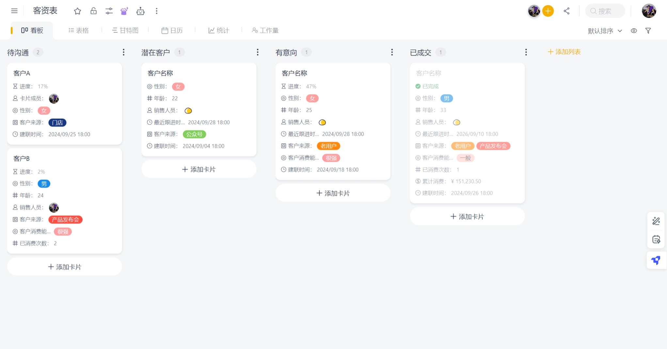This screenshot has height=349, width=667.
Task: Click the orange add member plus button
Action: 548,11
